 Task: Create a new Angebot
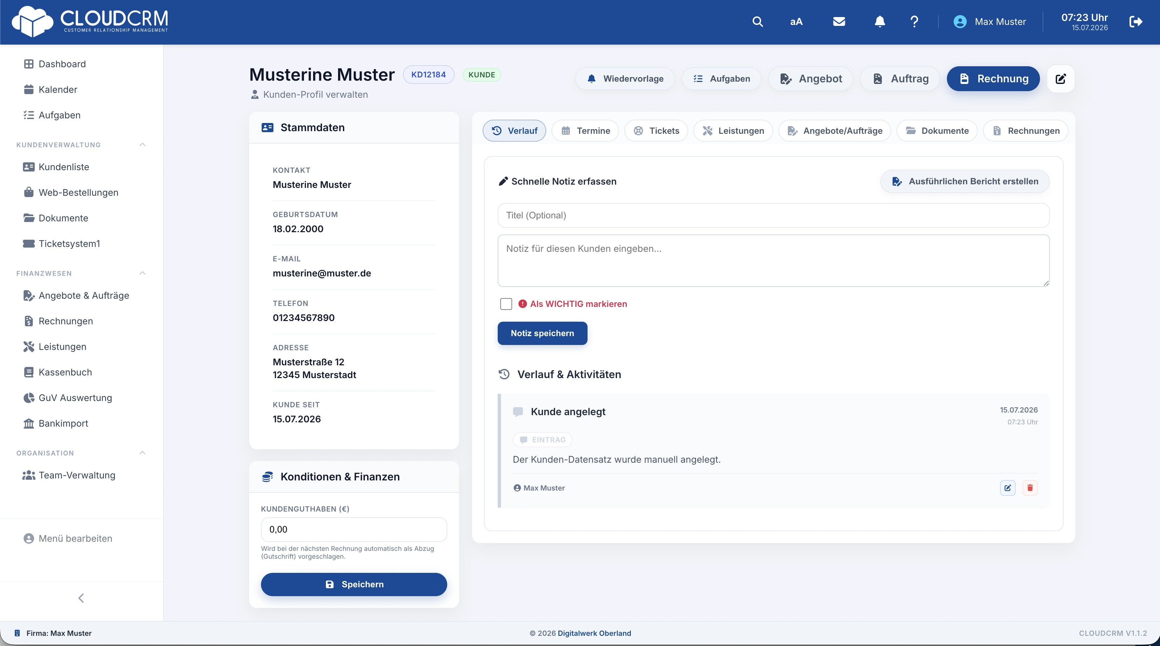click(x=810, y=79)
